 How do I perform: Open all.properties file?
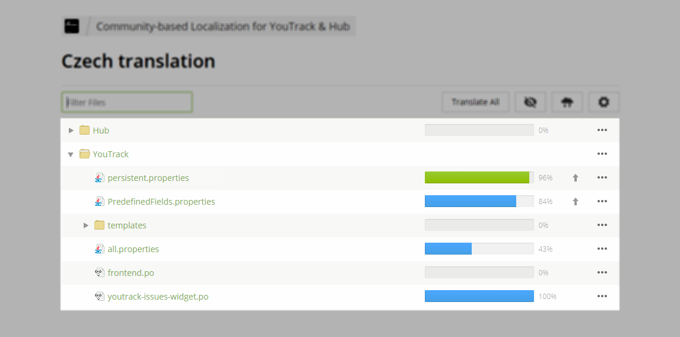[133, 249]
